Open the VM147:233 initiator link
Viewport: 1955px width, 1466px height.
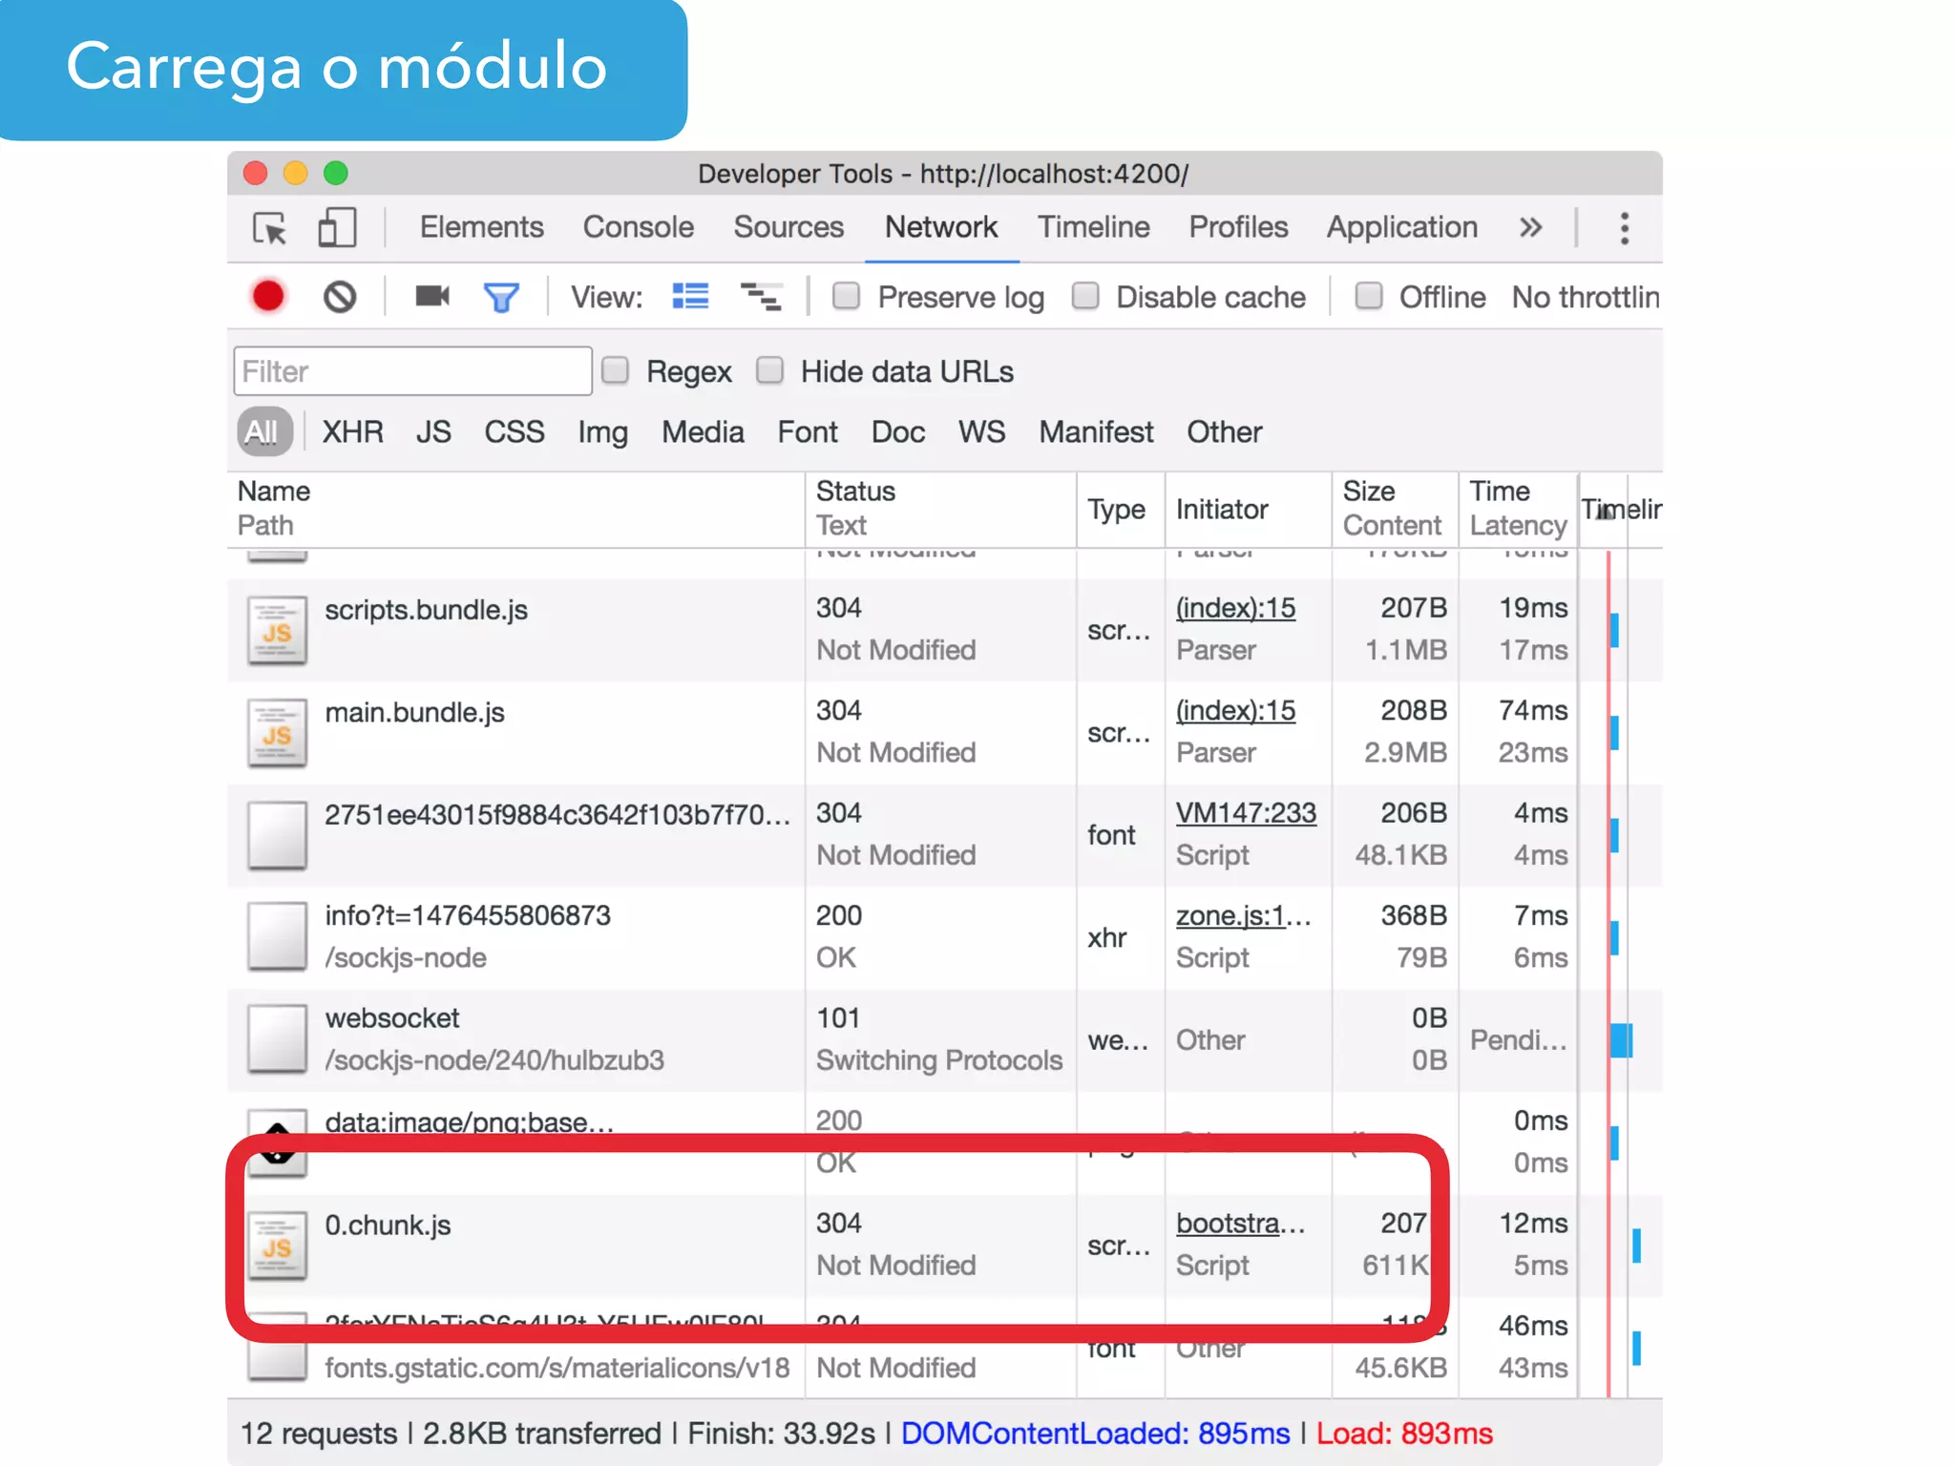(x=1246, y=813)
